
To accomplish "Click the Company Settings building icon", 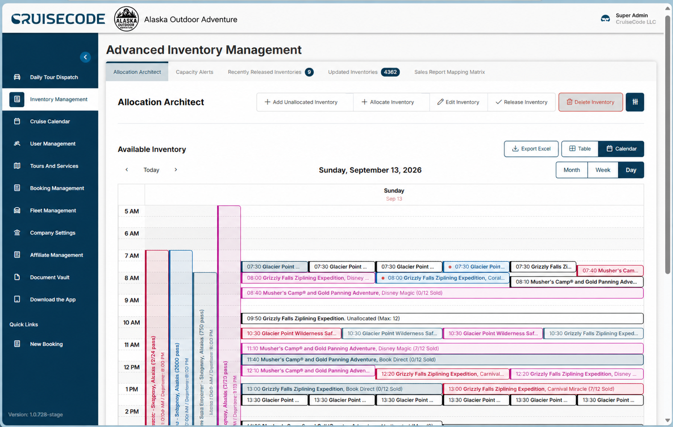I will tap(17, 233).
